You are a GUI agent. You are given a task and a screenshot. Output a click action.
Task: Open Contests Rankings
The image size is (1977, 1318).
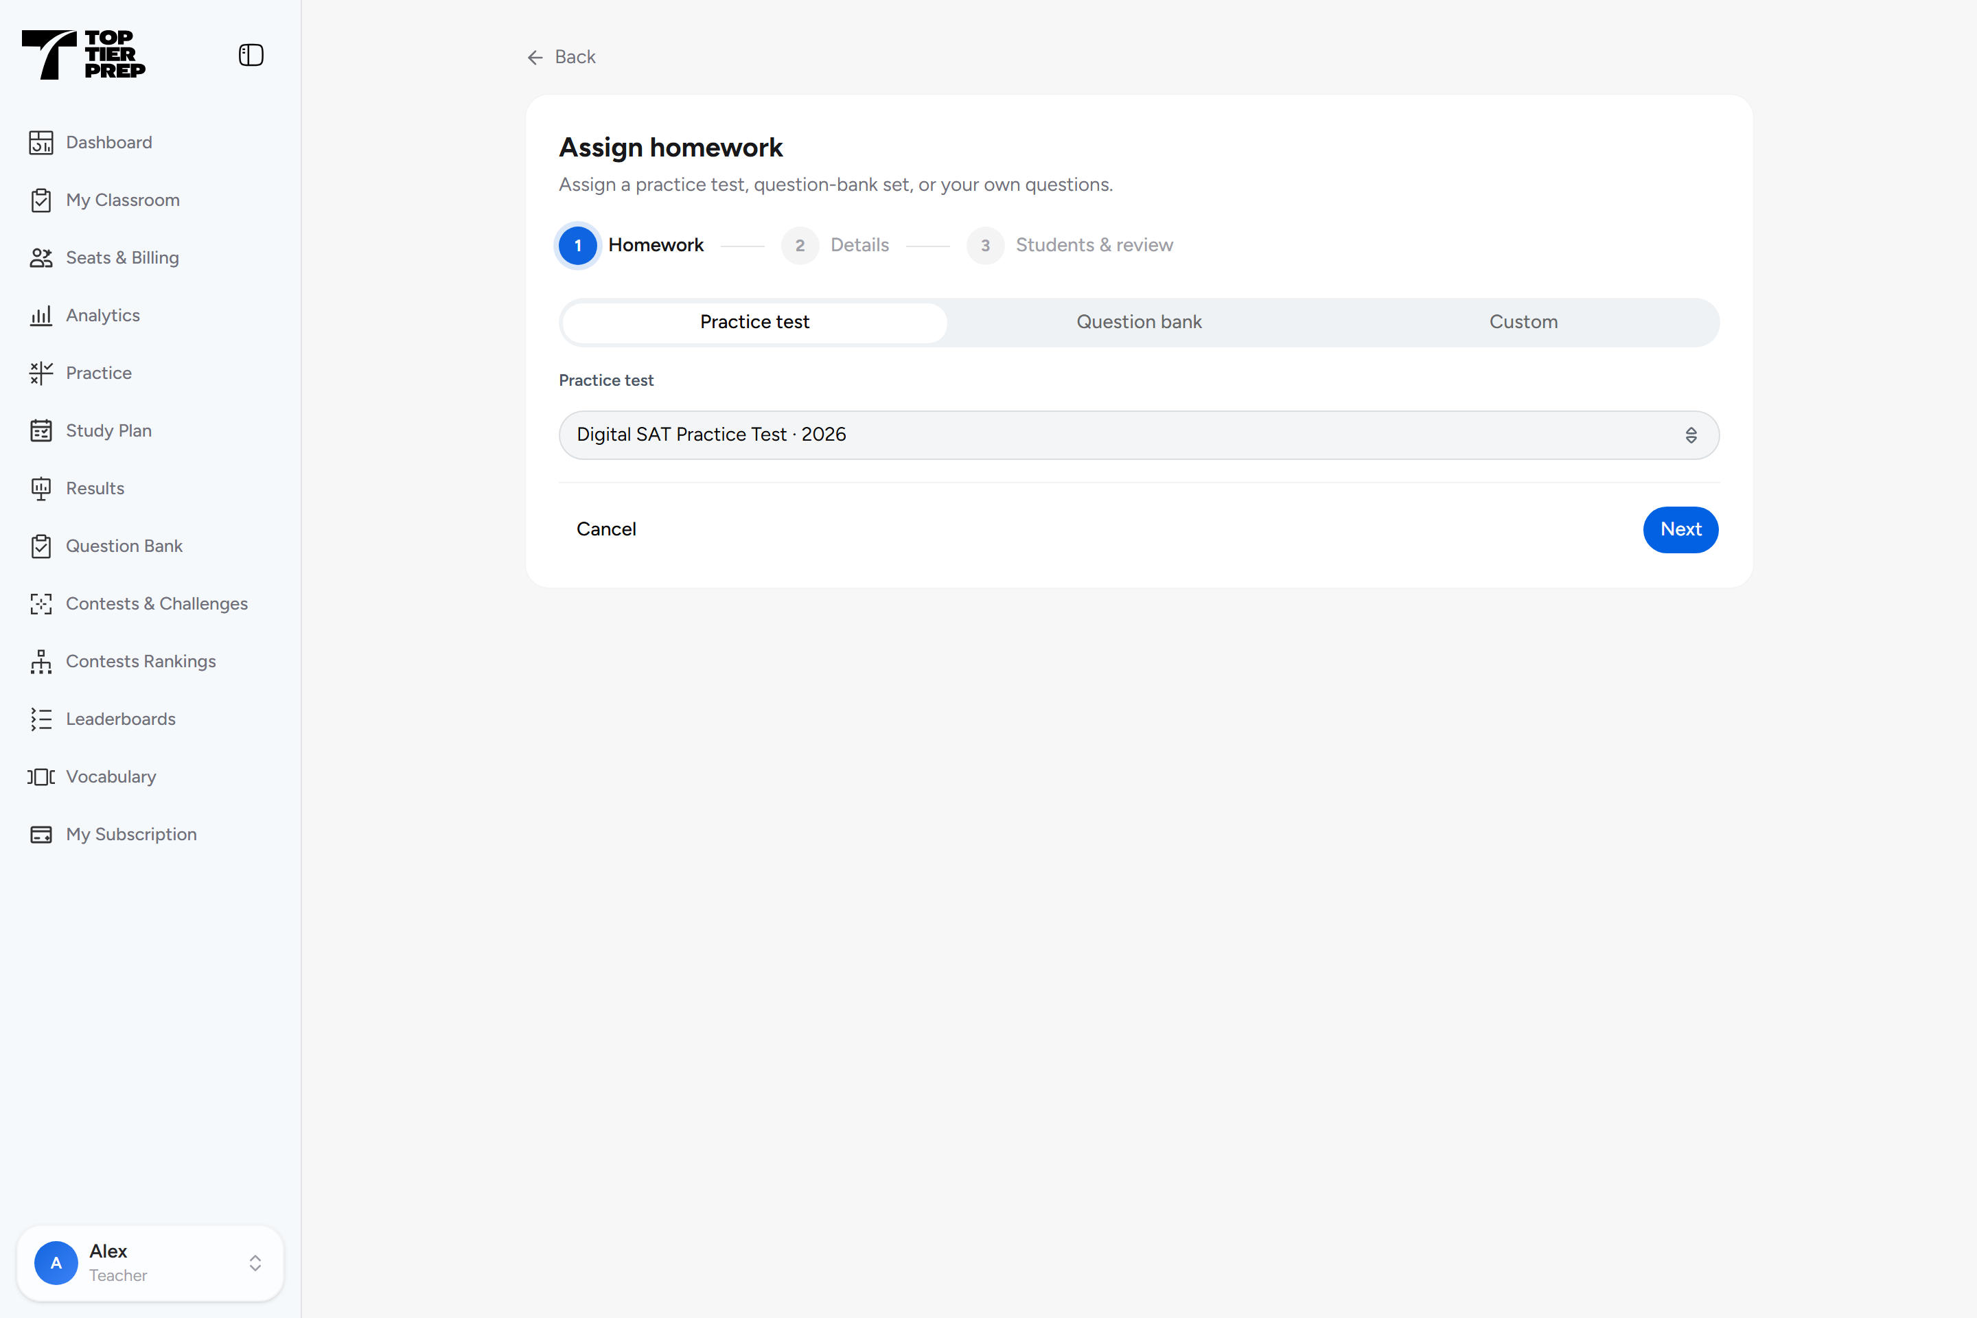141,662
